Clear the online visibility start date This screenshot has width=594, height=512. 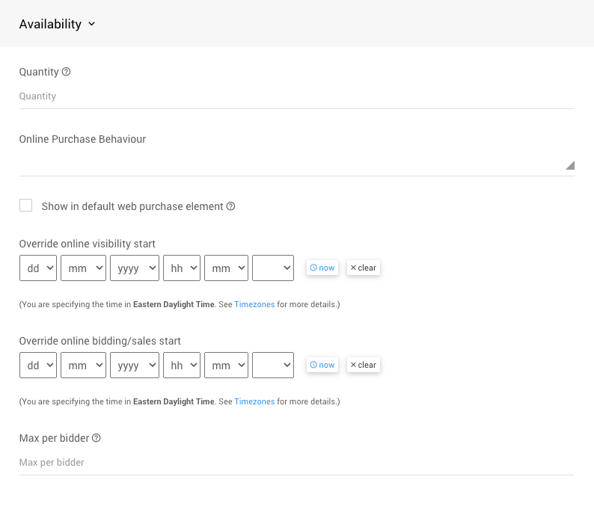[x=364, y=268]
